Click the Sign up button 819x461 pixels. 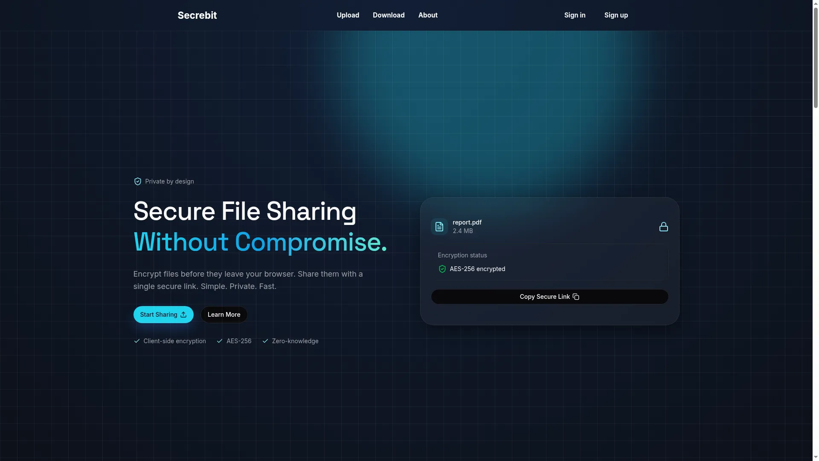(616, 15)
